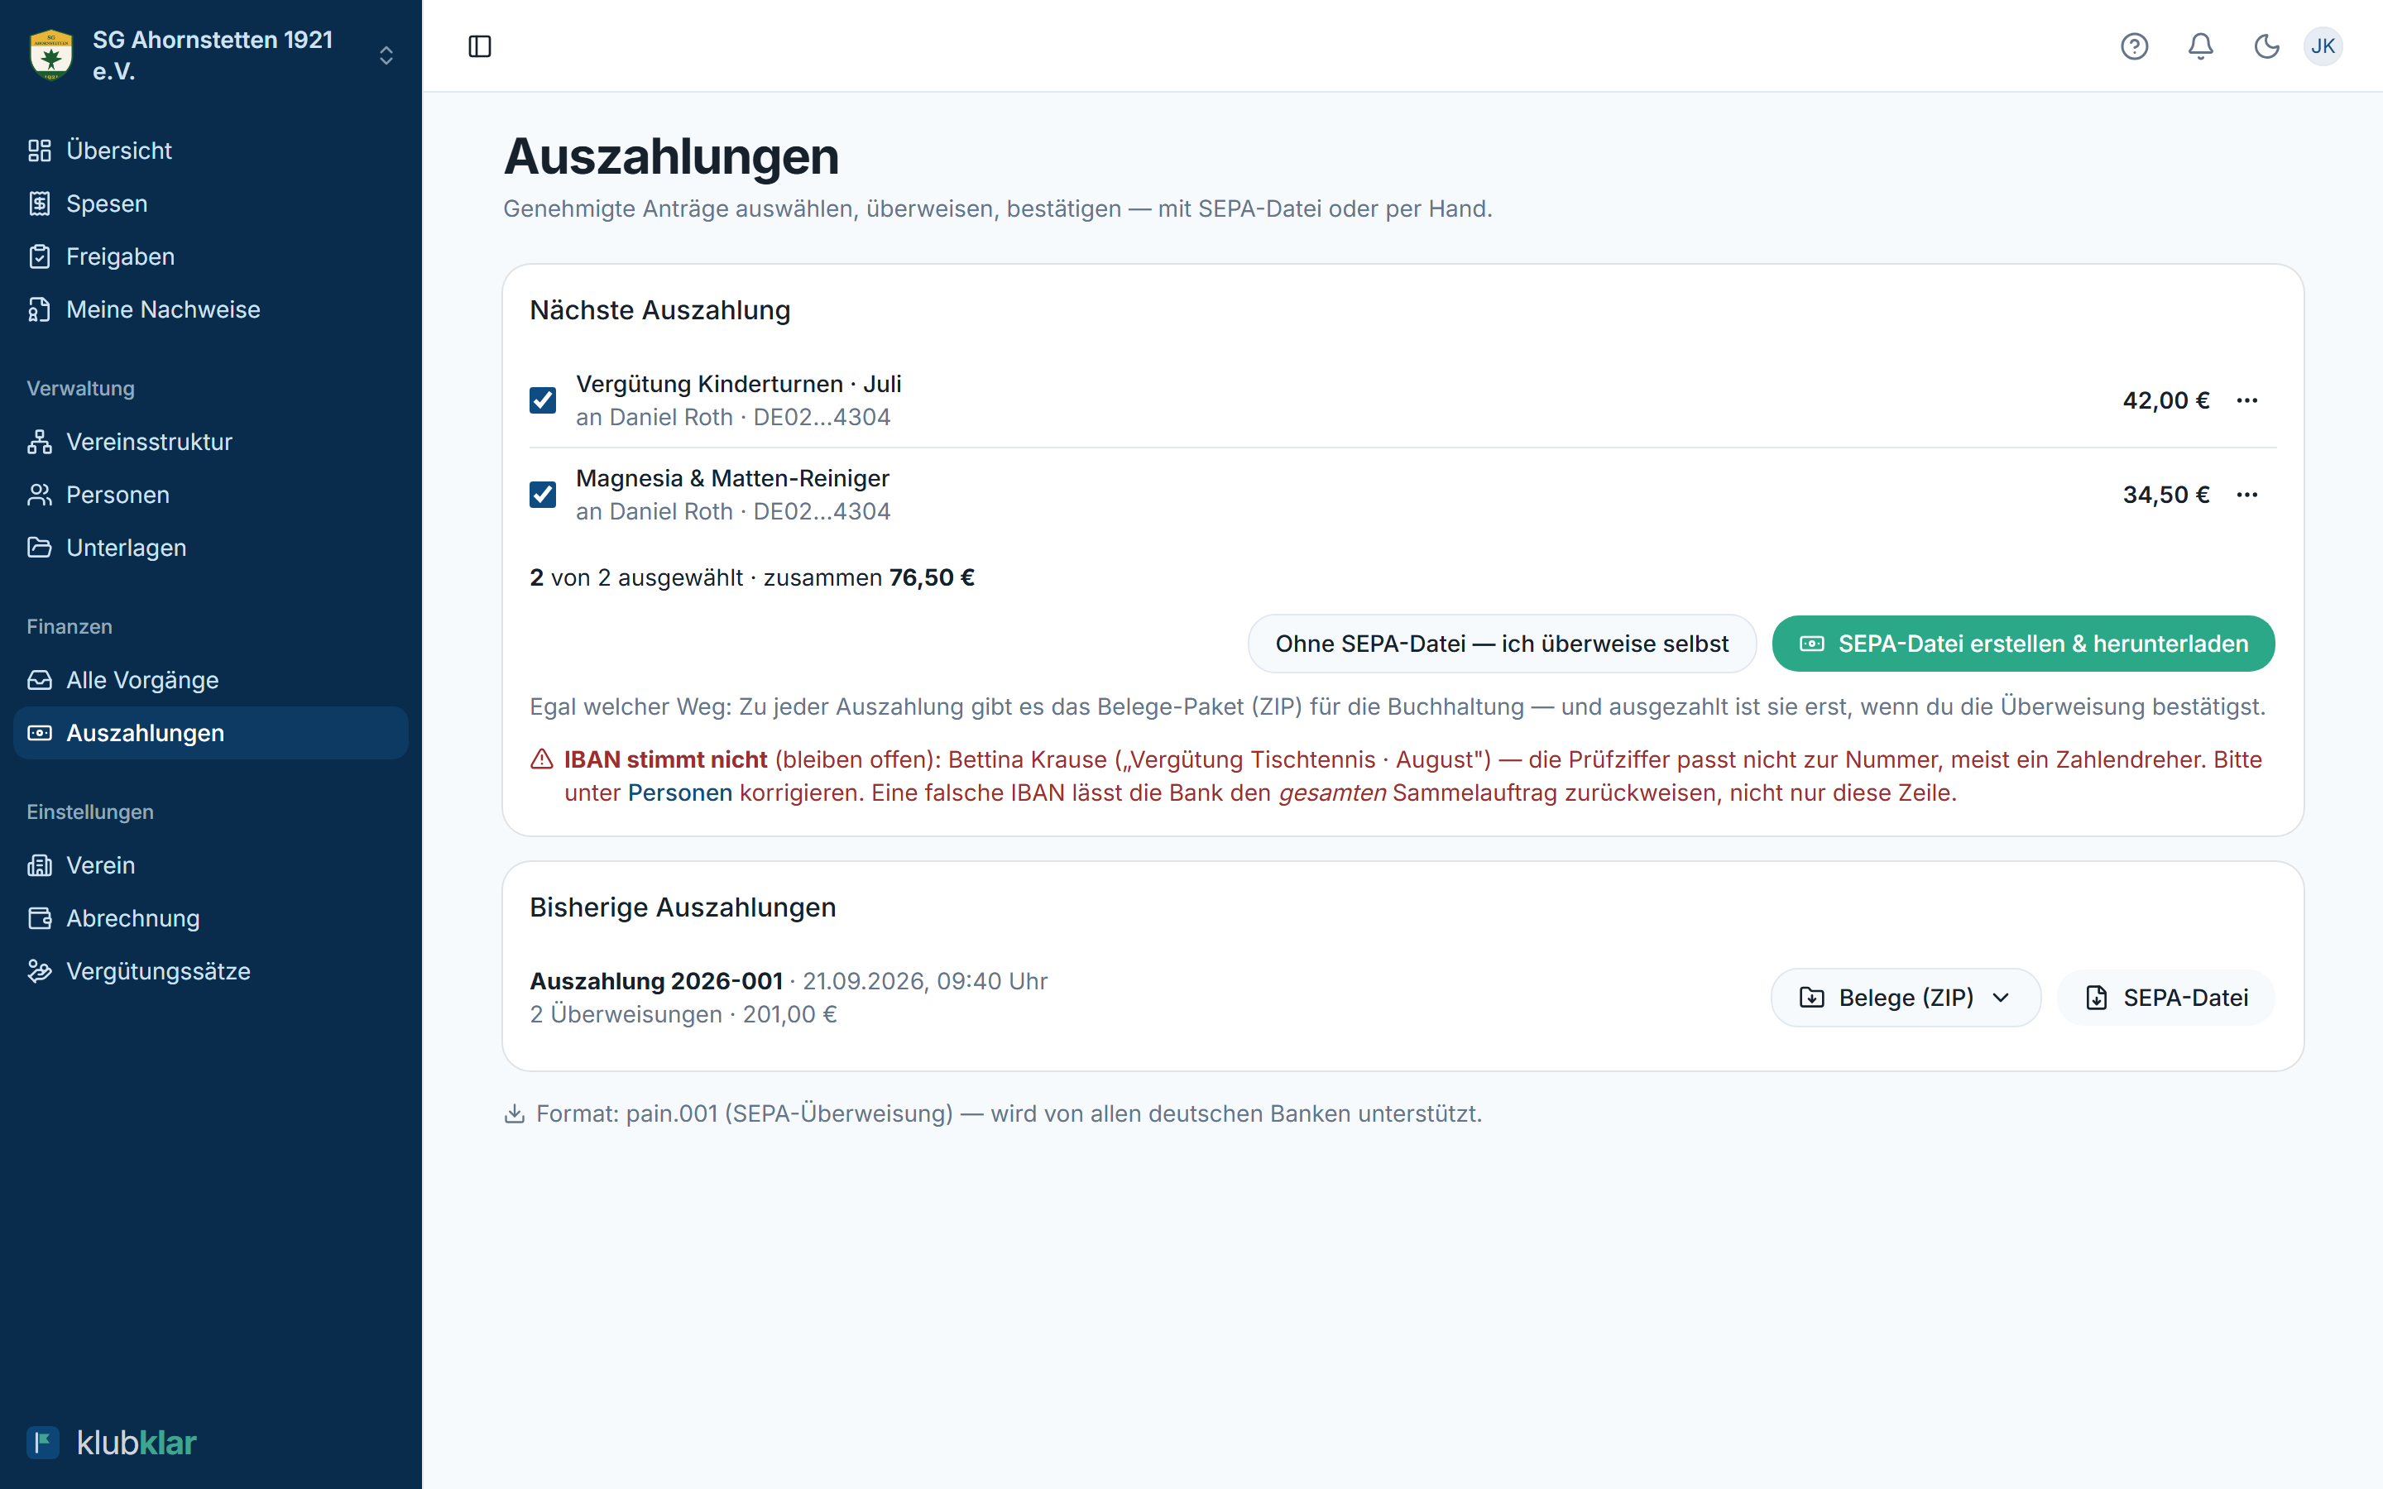
Task: Open Spesen in sidebar
Action: click(x=211, y=203)
